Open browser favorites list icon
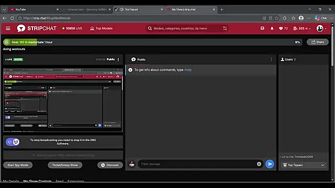Image resolution: width=335 pixels, height=188 pixels. 293,18
